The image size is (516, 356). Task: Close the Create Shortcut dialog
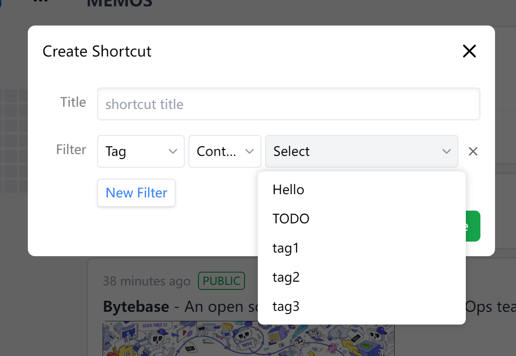[x=469, y=51]
